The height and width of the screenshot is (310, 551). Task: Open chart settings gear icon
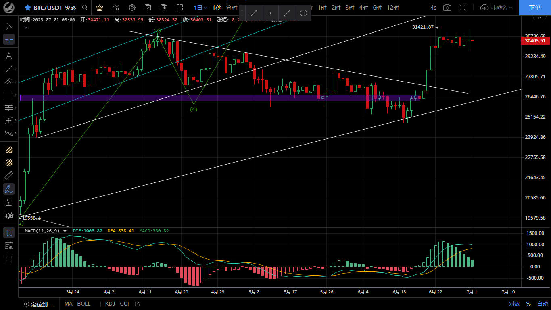(x=132, y=8)
